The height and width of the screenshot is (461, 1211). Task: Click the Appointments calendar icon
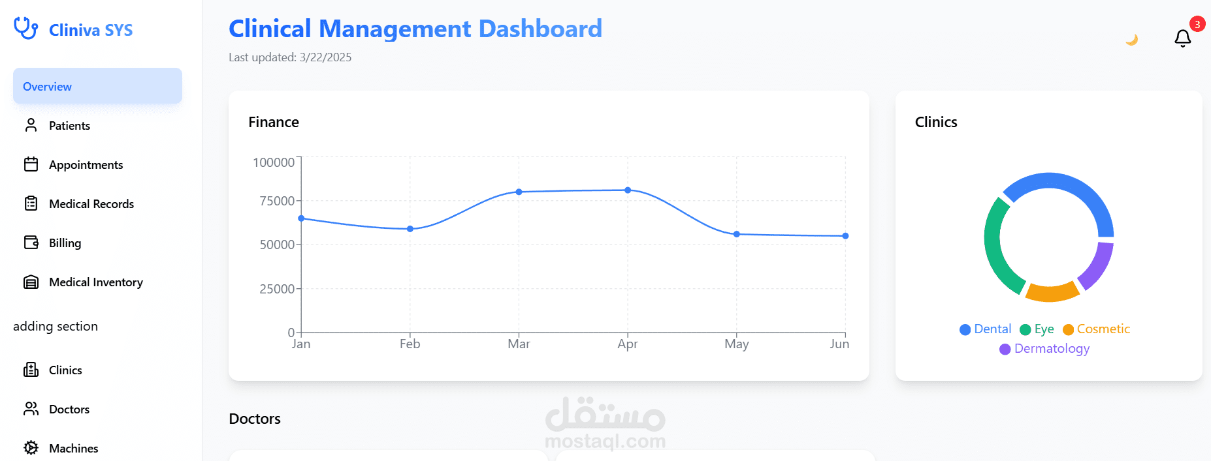[31, 164]
